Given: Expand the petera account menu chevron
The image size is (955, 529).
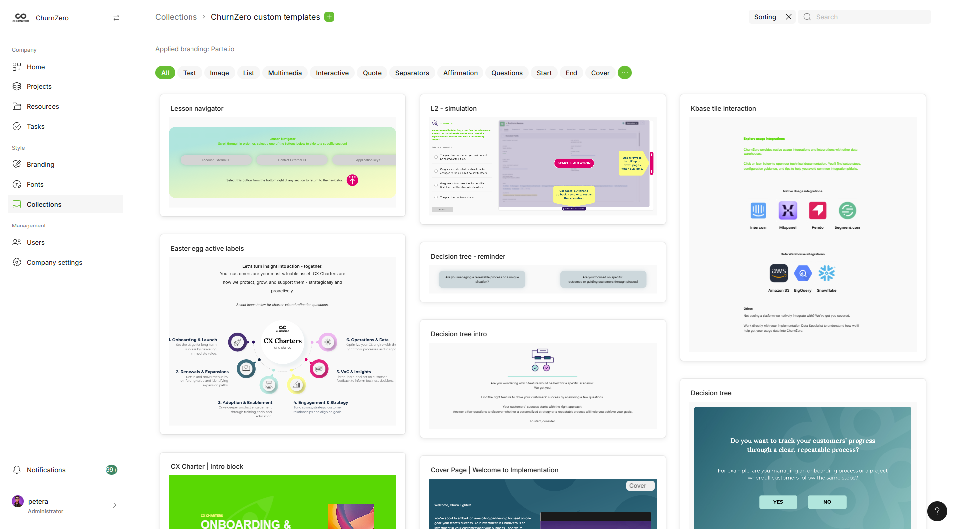Looking at the screenshot, I should [x=115, y=505].
